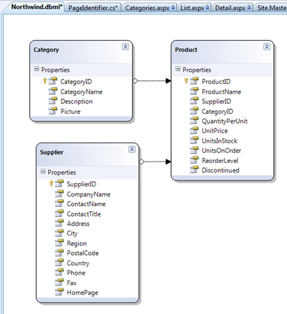Click the Country property icon
Viewport: 287px width, 314px height.
59,263
